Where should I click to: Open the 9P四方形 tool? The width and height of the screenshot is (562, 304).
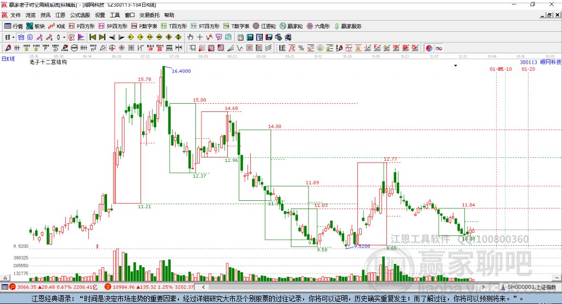pyautogui.click(x=113, y=26)
